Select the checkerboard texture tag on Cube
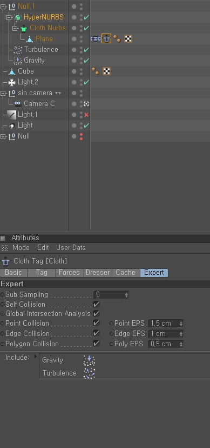 click(106, 71)
